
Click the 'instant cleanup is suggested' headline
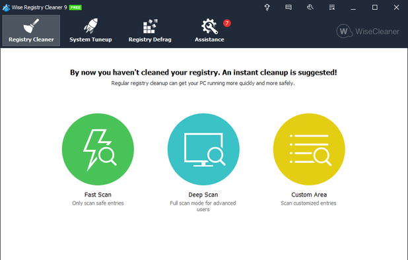tap(203, 73)
